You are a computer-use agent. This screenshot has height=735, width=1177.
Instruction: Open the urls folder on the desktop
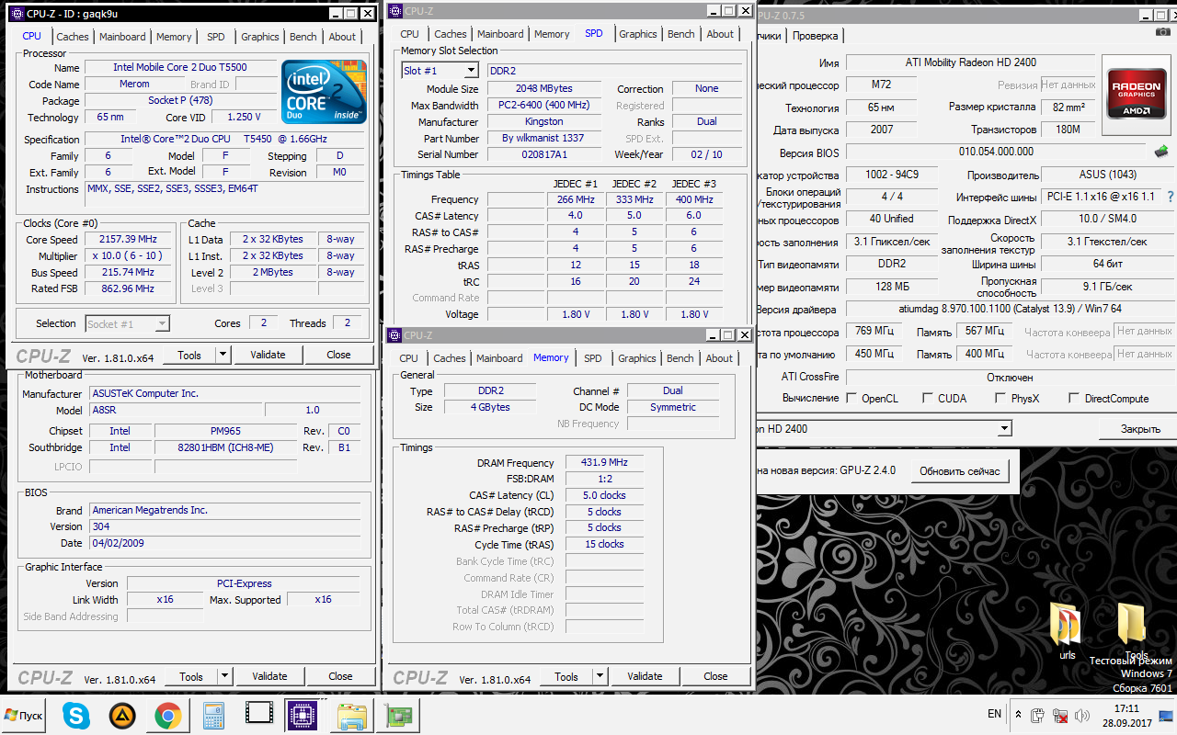(x=1067, y=631)
